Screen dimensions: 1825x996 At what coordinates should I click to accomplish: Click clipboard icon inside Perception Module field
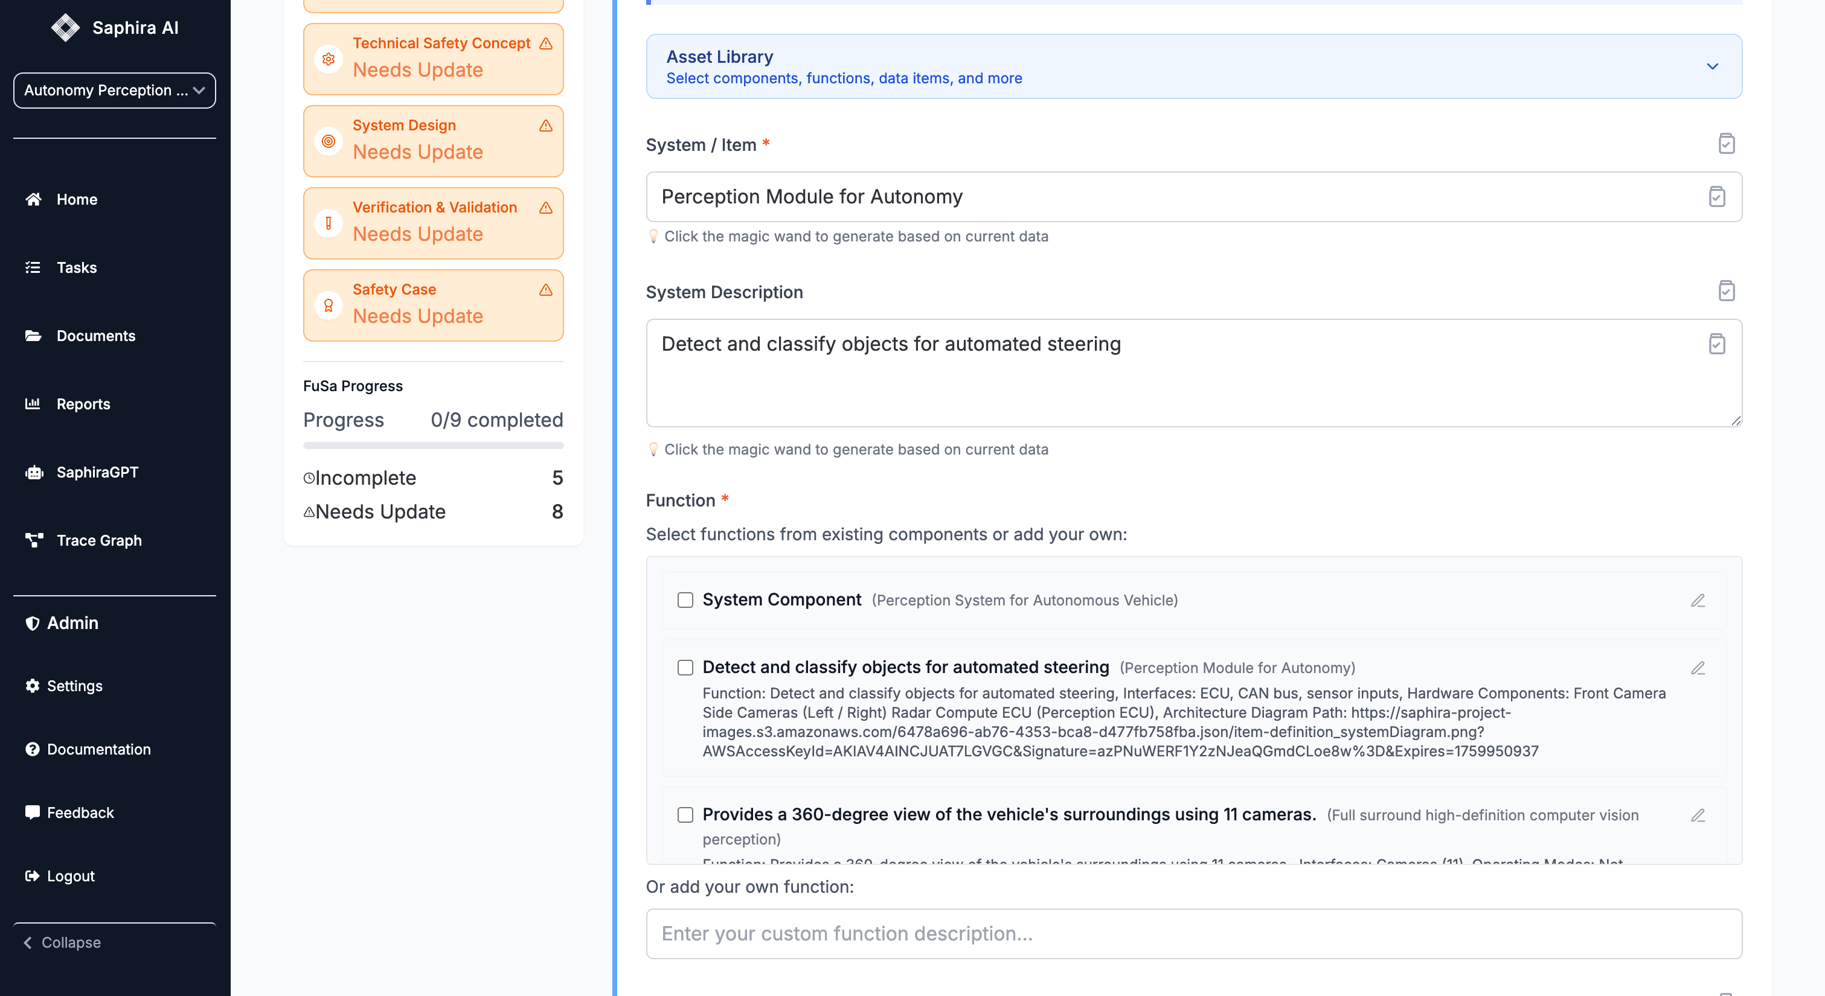click(x=1716, y=196)
